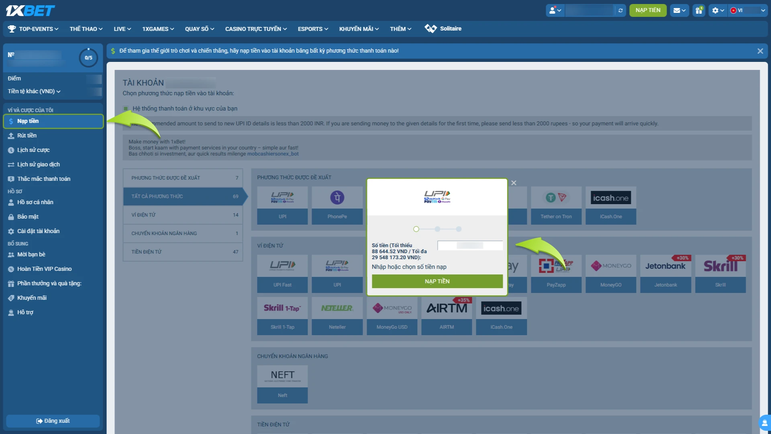Choose the Neft bank transfer method
Viewport: 771px width, 434px height.
tap(282, 384)
